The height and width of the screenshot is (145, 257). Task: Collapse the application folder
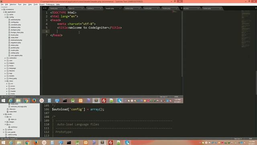click(x=4, y=12)
